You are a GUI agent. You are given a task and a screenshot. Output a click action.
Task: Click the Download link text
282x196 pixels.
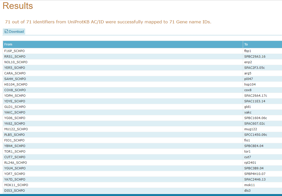(16, 32)
